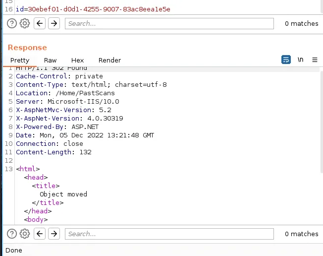Click the request id parameter value

point(99,9)
